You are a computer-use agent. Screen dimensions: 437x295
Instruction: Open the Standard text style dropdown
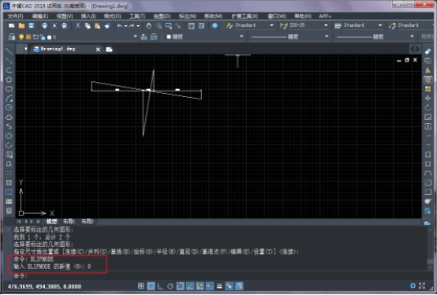271,25
